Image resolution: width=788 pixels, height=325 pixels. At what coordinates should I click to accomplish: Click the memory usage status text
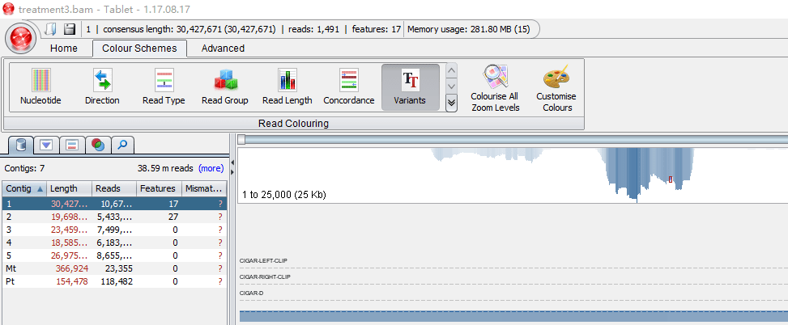(x=468, y=29)
